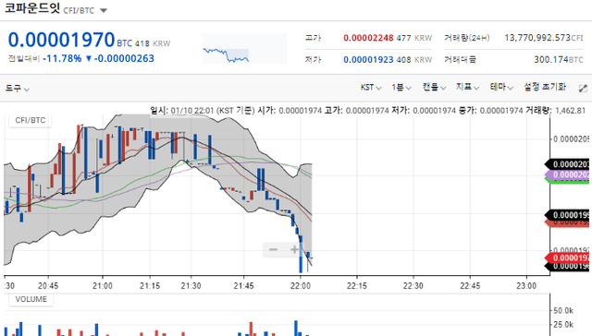Click the red current price tag on axis
The image size is (592, 336).
click(x=568, y=258)
